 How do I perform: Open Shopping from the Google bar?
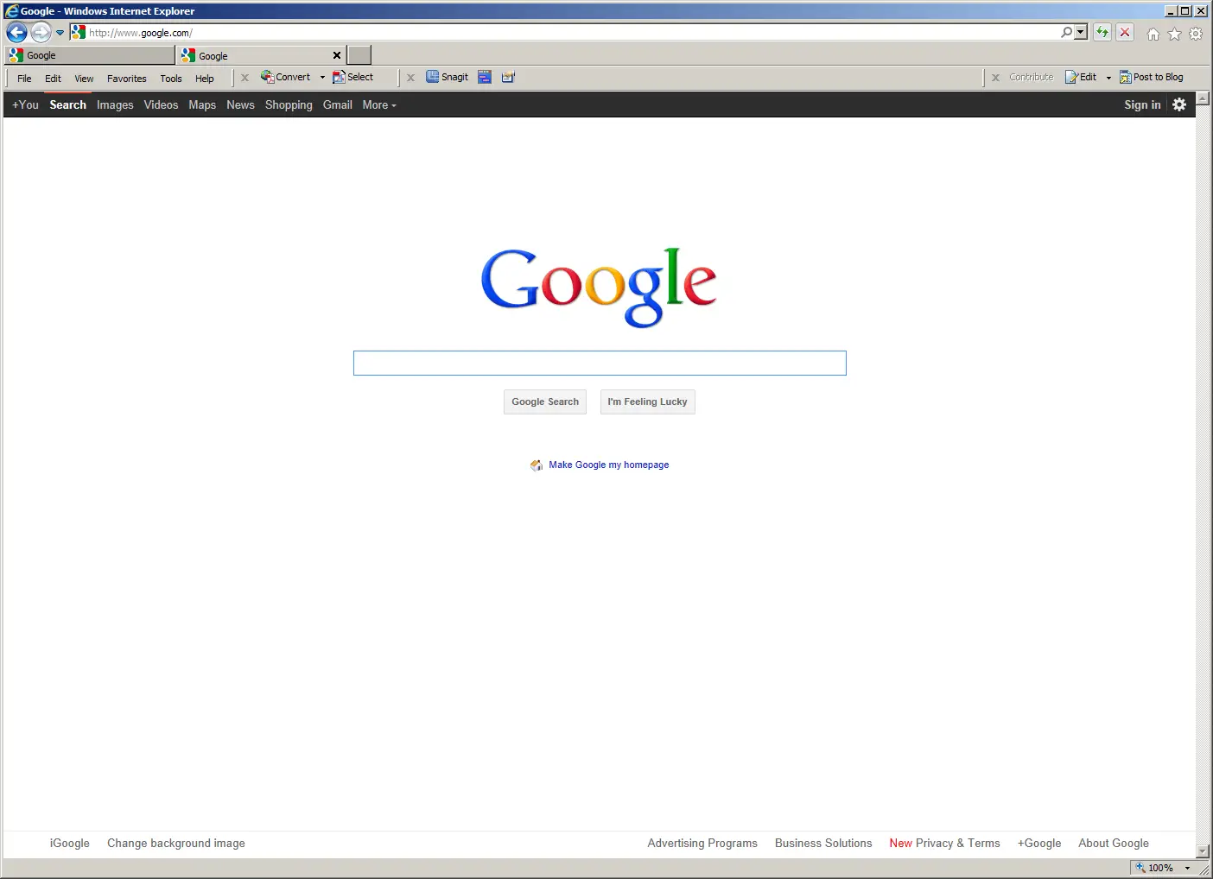click(289, 104)
